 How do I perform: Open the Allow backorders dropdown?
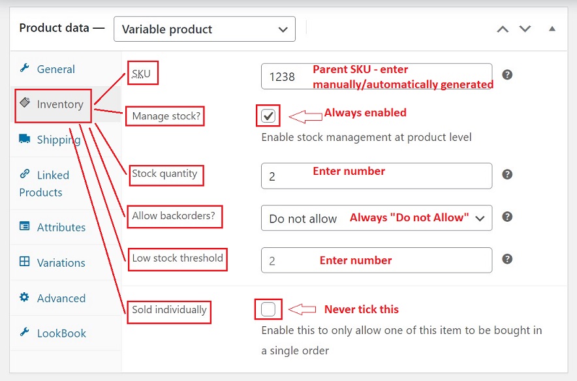[x=376, y=218]
